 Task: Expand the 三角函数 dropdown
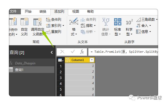(157, 19)
